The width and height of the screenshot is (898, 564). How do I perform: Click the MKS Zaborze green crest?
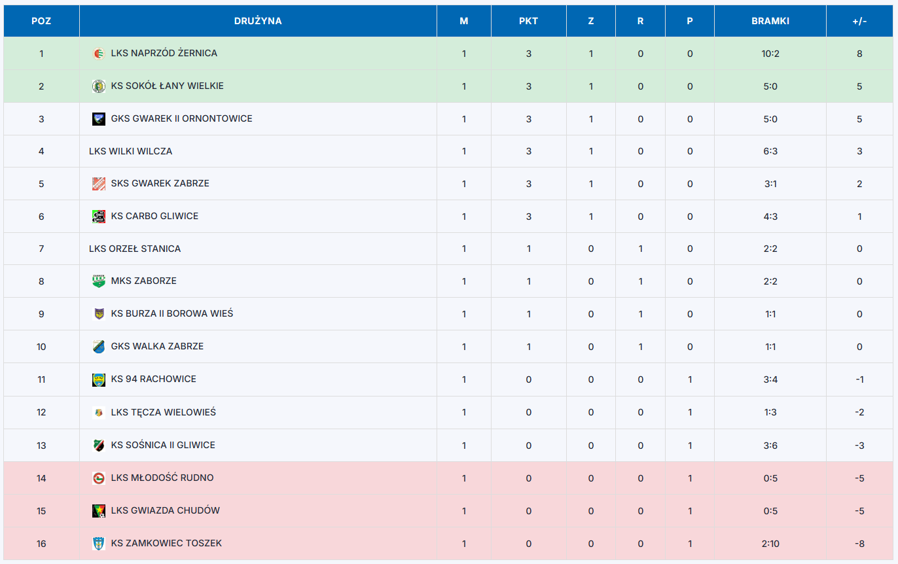pyautogui.click(x=99, y=281)
